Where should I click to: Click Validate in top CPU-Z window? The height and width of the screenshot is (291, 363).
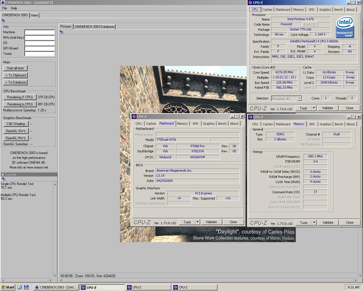coord(328,108)
